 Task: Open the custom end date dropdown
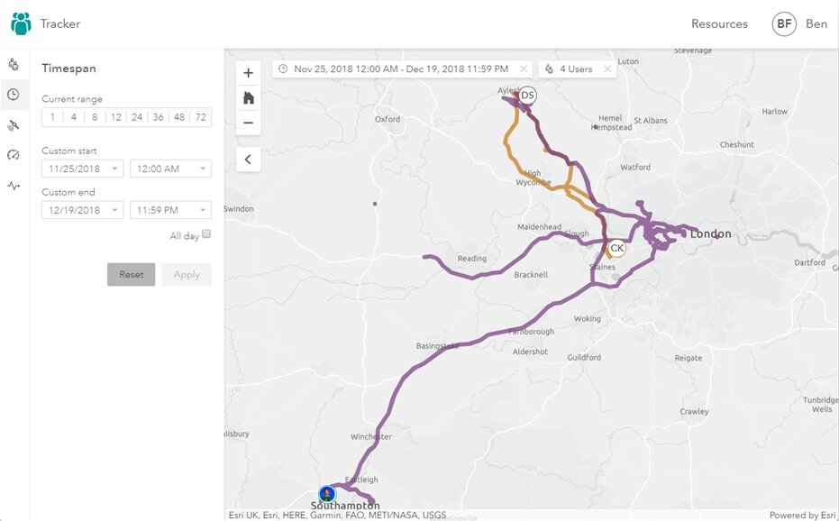(82, 210)
